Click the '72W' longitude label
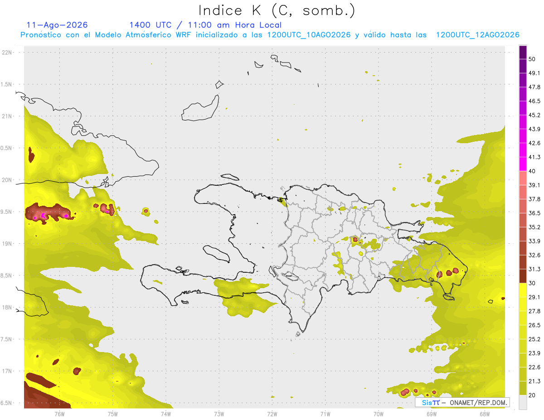544x420 pixels. click(272, 414)
